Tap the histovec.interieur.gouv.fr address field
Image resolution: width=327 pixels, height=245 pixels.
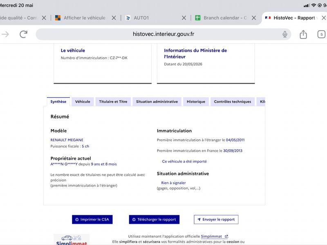(163, 34)
